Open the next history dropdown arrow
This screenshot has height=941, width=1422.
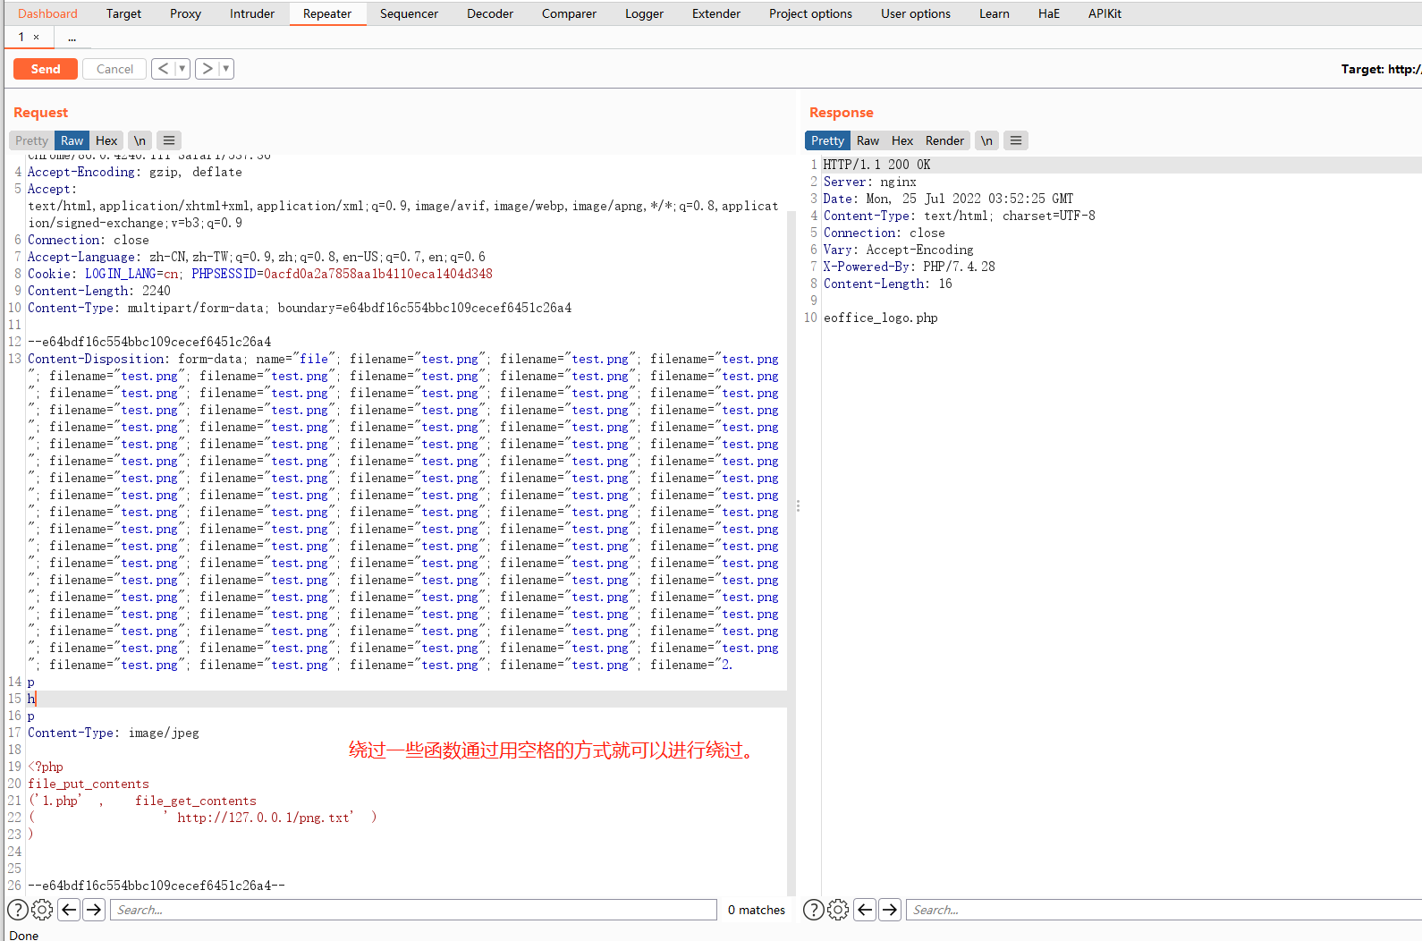click(x=227, y=69)
